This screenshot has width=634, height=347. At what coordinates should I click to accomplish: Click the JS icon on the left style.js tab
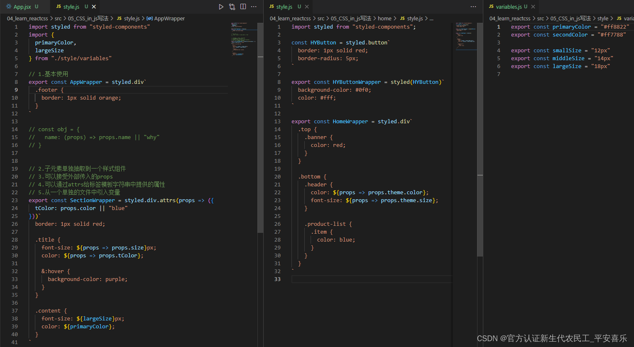tap(59, 7)
